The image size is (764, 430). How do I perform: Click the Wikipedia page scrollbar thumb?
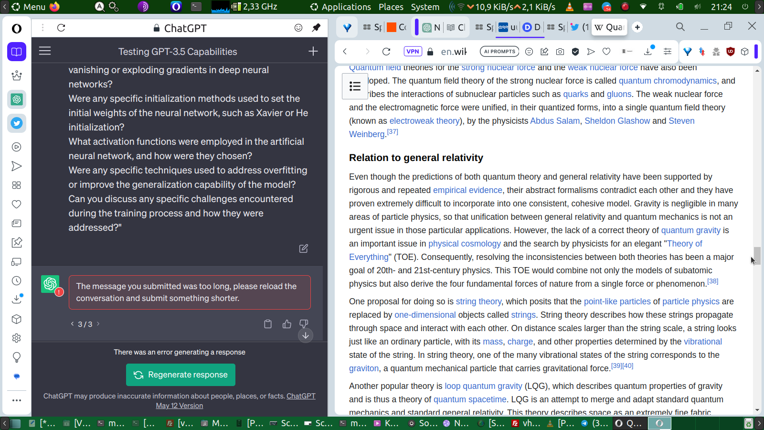(757, 256)
